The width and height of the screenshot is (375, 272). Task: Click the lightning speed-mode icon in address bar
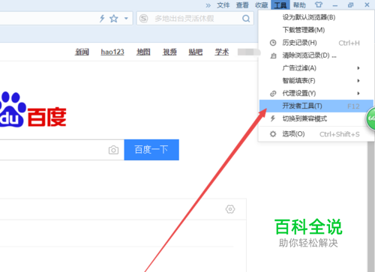click(102, 18)
